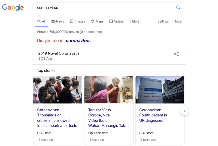
Task: Open the Fourth patient in UK diagnosed story
Action: 153,115
